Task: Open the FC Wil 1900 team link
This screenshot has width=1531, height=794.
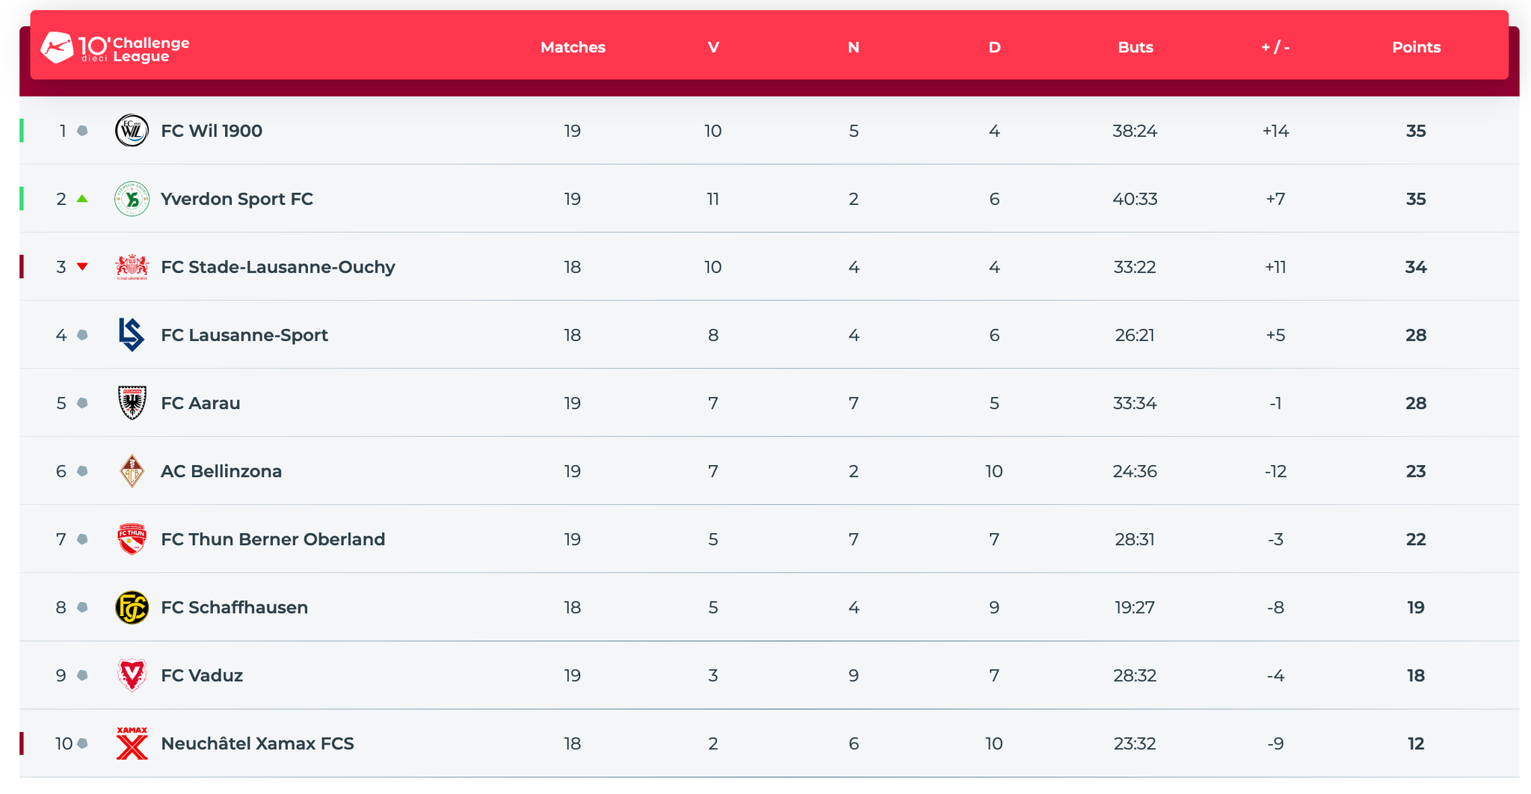Action: tap(212, 131)
